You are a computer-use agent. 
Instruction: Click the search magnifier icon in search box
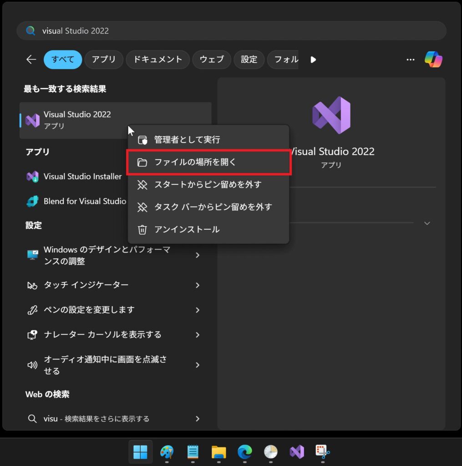tap(30, 30)
